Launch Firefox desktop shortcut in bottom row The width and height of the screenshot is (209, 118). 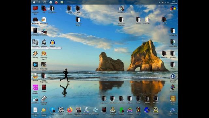point(70,110)
